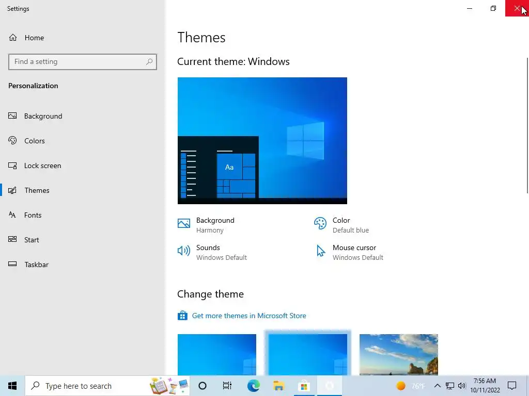529x396 pixels.
Task: Open the notification Action Center
Action: pyautogui.click(x=512, y=386)
